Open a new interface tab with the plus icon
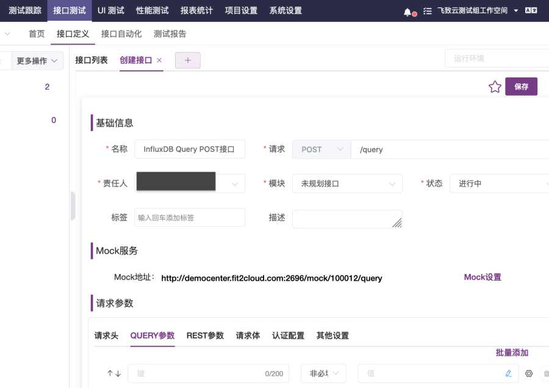The height and width of the screenshot is (388, 549). click(x=187, y=60)
